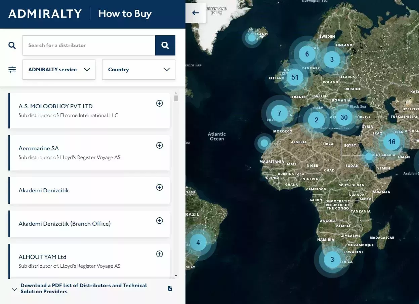Screen dimensions: 419x304
Task: Expand Aeromarine SA plus icon
Action: [x=160, y=145]
